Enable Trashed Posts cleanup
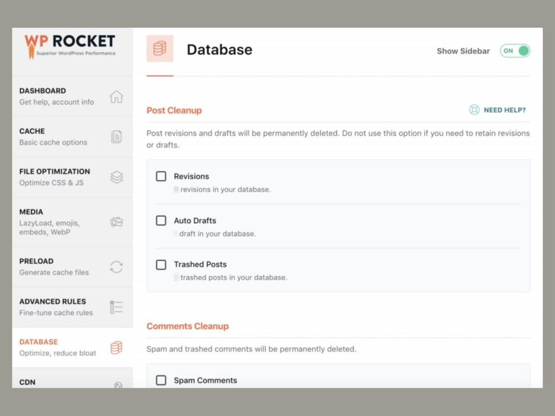Screen dimensions: 555x416 click(161, 264)
